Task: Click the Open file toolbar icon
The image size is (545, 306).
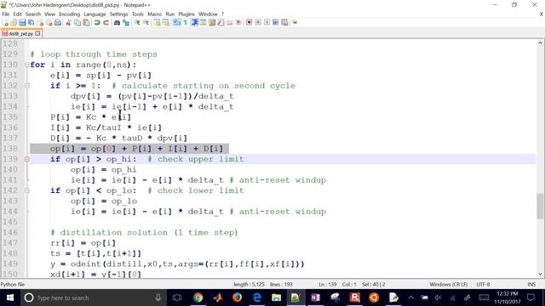Action: click(x=14, y=23)
